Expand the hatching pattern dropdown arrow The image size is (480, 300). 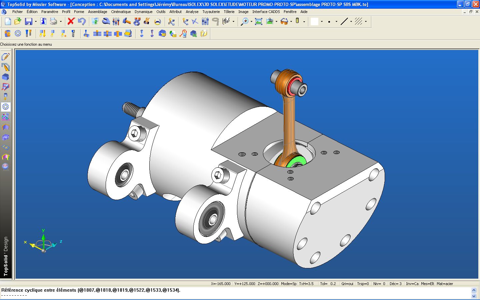coord(366,22)
